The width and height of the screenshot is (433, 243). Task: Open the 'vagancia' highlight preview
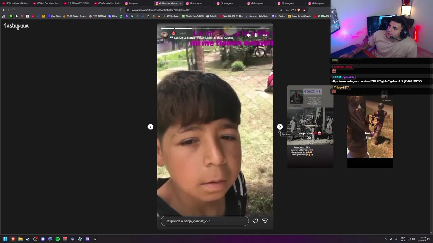[x=310, y=127]
